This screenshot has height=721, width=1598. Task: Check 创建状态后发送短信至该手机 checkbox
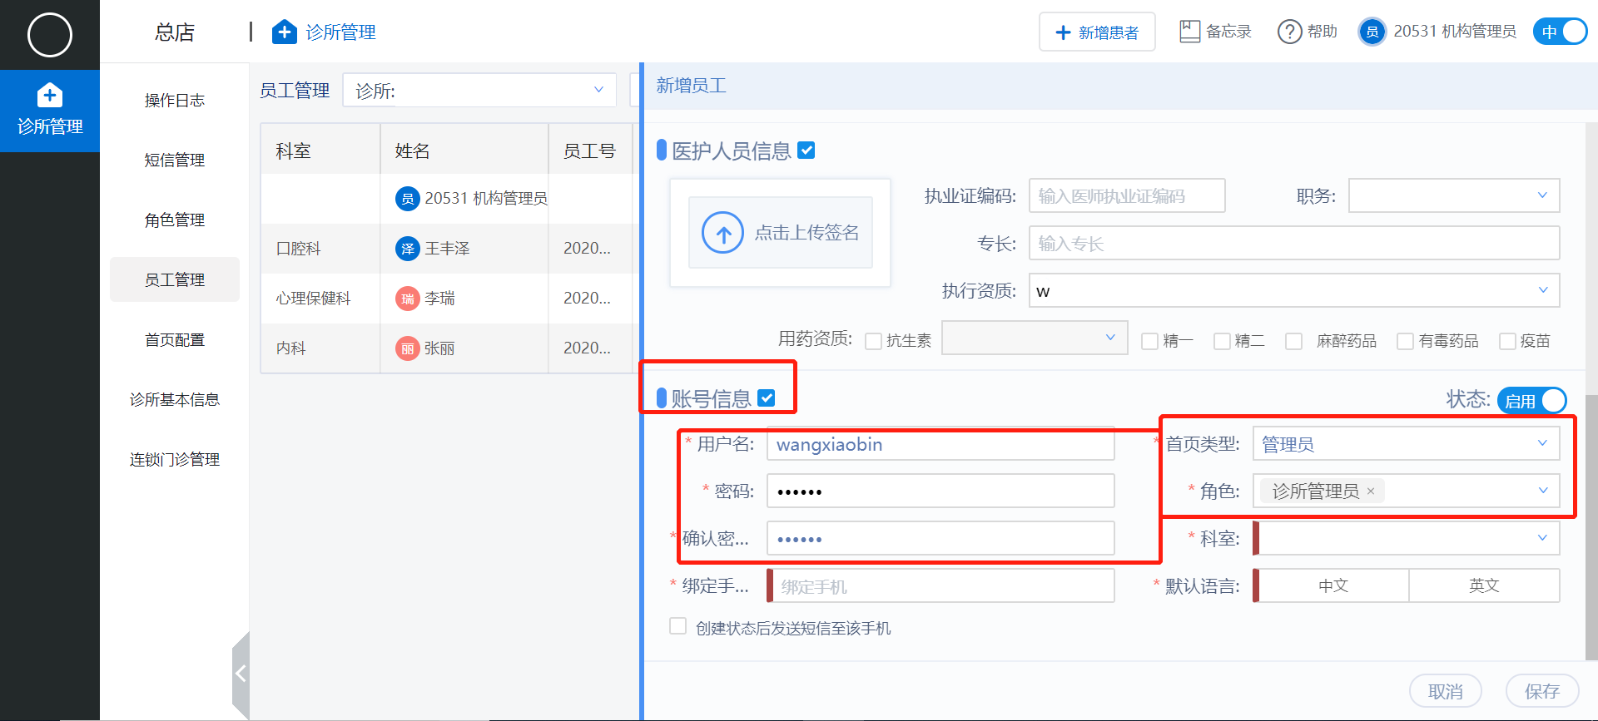click(x=678, y=626)
